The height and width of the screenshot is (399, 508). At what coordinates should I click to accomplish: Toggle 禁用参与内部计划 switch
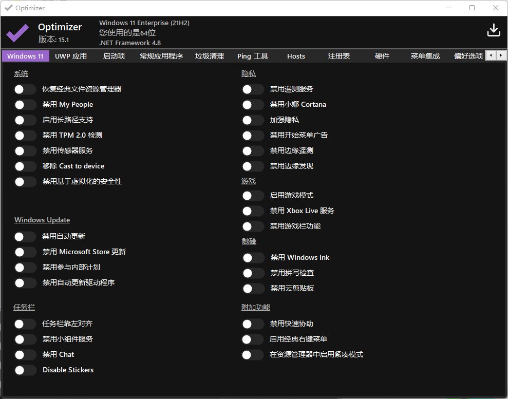(25, 268)
